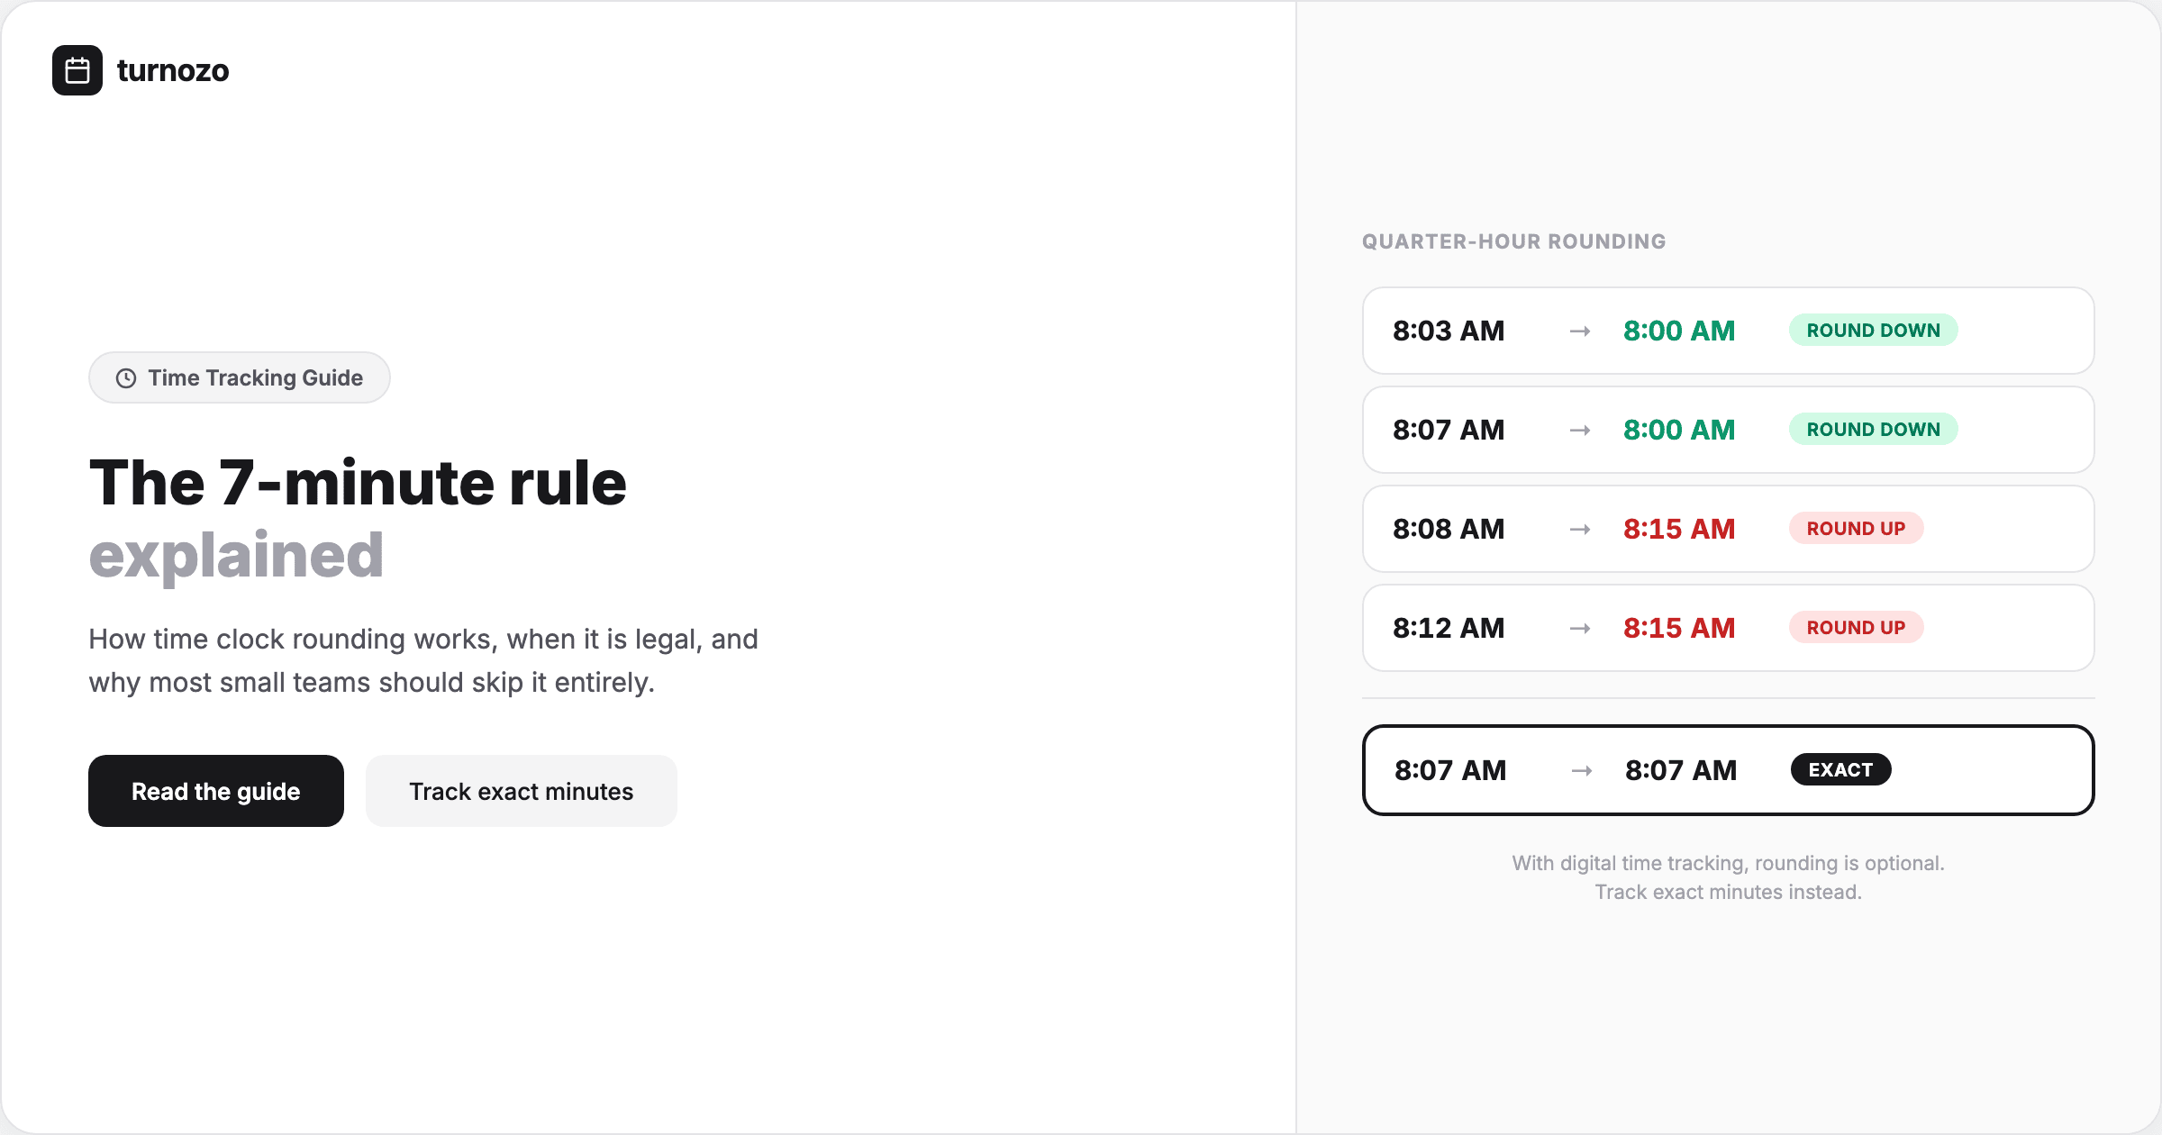Select the clock icon in the Time Tracking Guide badge
This screenshot has width=2162, height=1135.
[x=125, y=378]
